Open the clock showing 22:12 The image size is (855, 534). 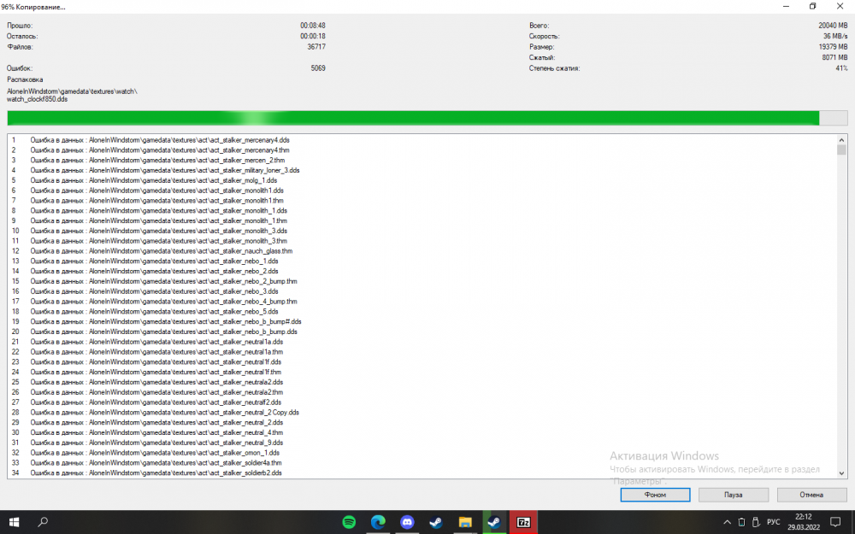click(803, 522)
